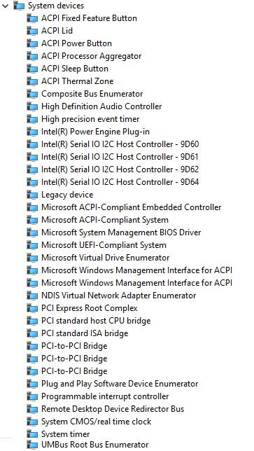Select Intel(R) Power Engine Plug-in
This screenshot has height=451, width=254.
[x=95, y=132]
